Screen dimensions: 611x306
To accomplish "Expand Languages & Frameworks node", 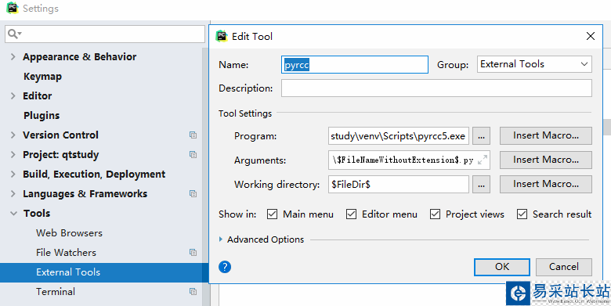I will (x=13, y=194).
